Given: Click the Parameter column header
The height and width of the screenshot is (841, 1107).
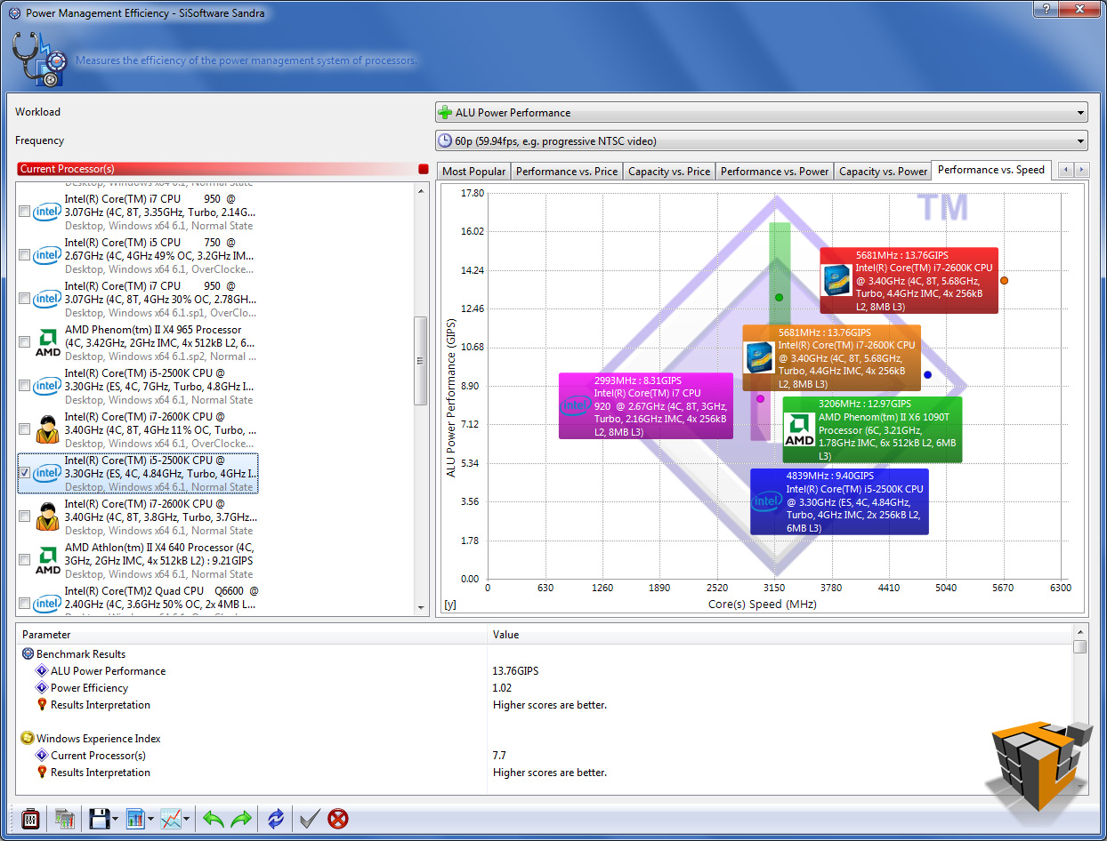Looking at the screenshot, I should point(252,635).
